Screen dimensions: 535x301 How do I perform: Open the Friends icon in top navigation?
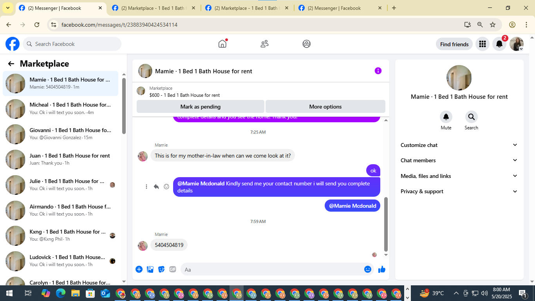tap(264, 44)
